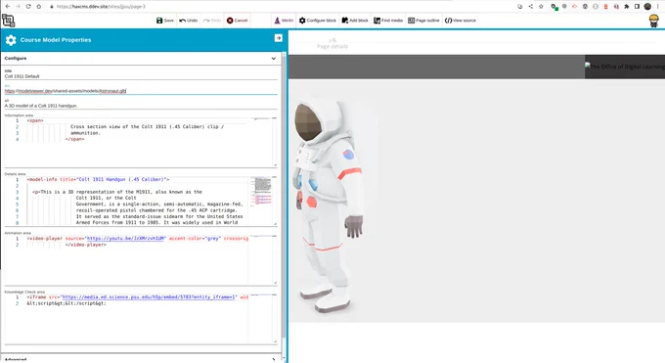
Task: Click the youtu.be link in video-player source
Action: pos(126,239)
